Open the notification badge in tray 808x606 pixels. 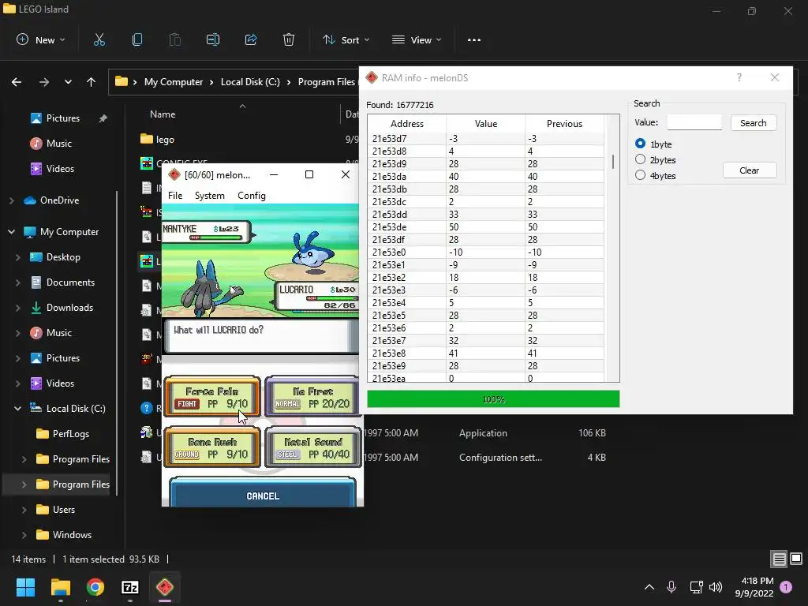786,587
